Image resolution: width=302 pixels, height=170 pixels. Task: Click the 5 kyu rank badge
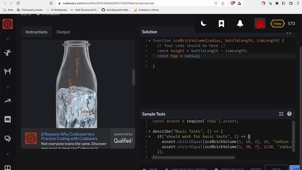tap(277, 24)
